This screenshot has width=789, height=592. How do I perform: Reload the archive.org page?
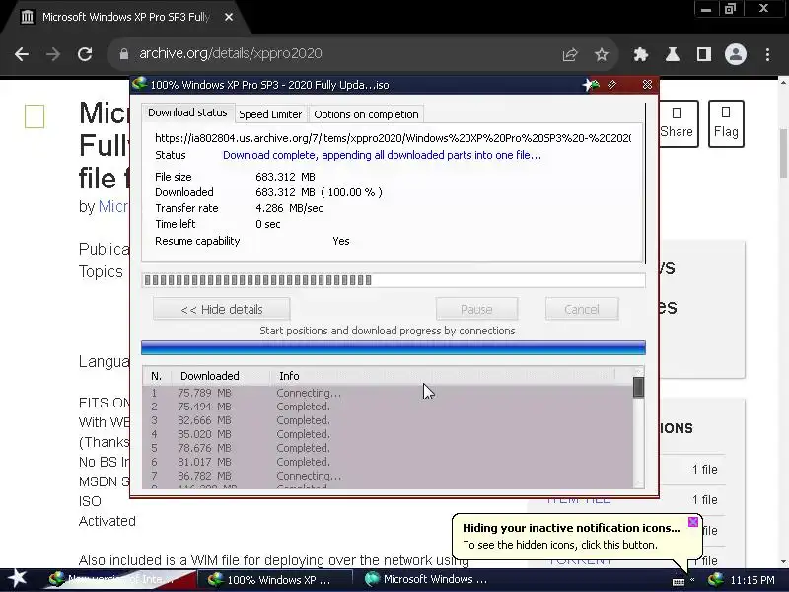(85, 54)
